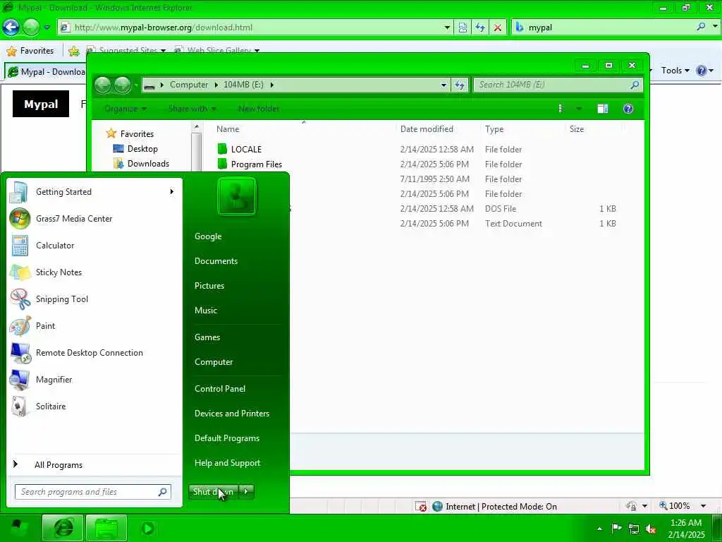
Task: Open Documents from Start menu
Action: [216, 261]
